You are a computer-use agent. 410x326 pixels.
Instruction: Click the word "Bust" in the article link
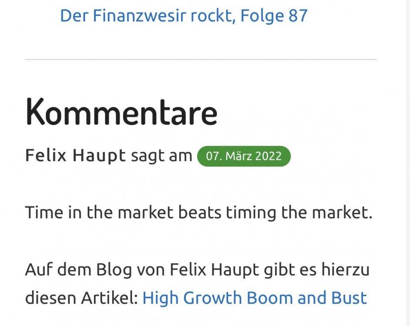point(350,298)
